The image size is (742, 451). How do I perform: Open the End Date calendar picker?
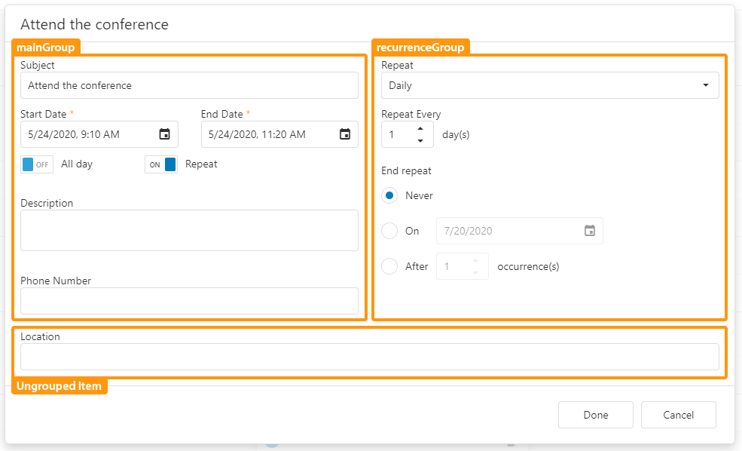click(345, 134)
